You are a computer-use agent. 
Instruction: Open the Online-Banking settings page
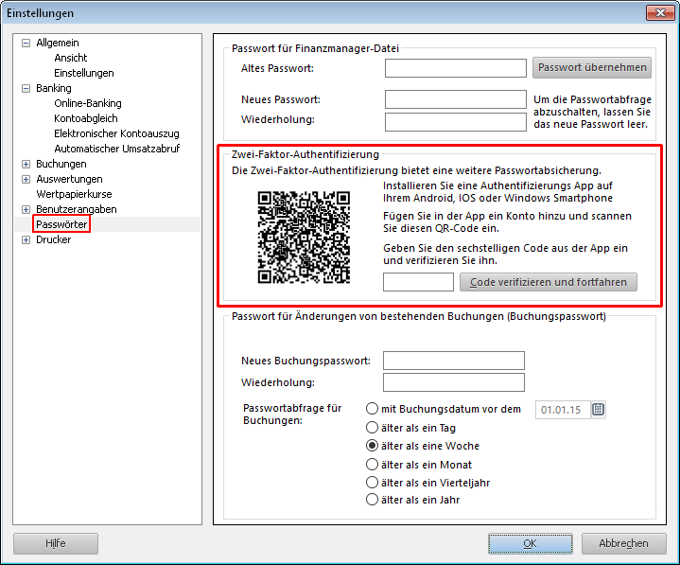(x=88, y=104)
